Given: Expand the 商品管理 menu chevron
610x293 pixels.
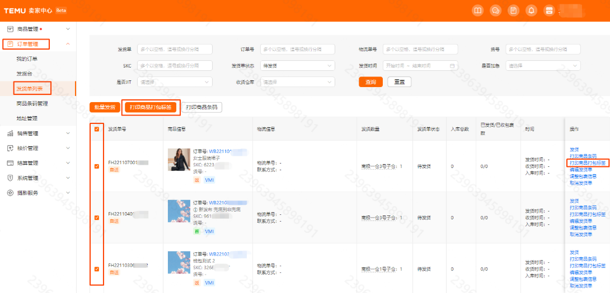Looking at the screenshot, I should pos(68,29).
